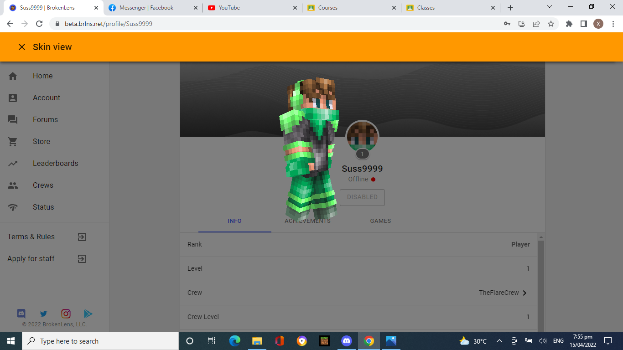The width and height of the screenshot is (623, 350).
Task: Open the Chrome profile avatar X
Action: 598,24
